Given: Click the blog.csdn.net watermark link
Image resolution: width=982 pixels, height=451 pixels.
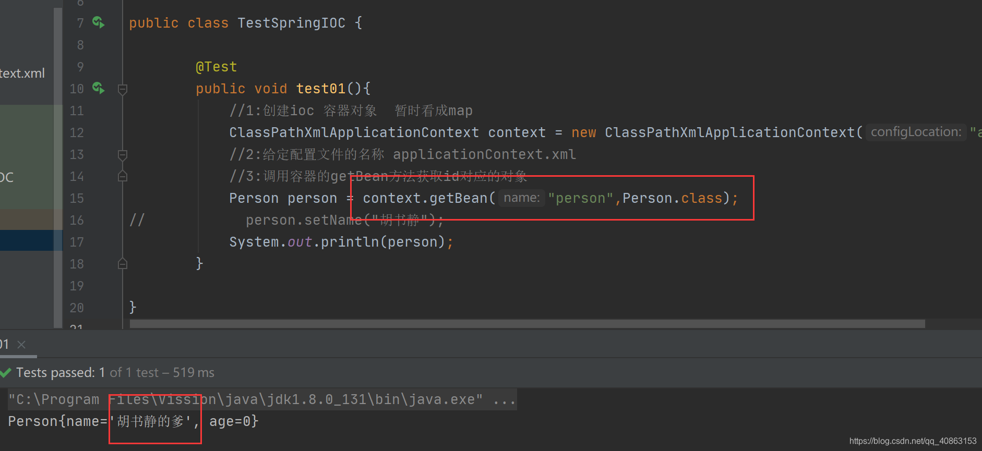Looking at the screenshot, I should tap(913, 441).
